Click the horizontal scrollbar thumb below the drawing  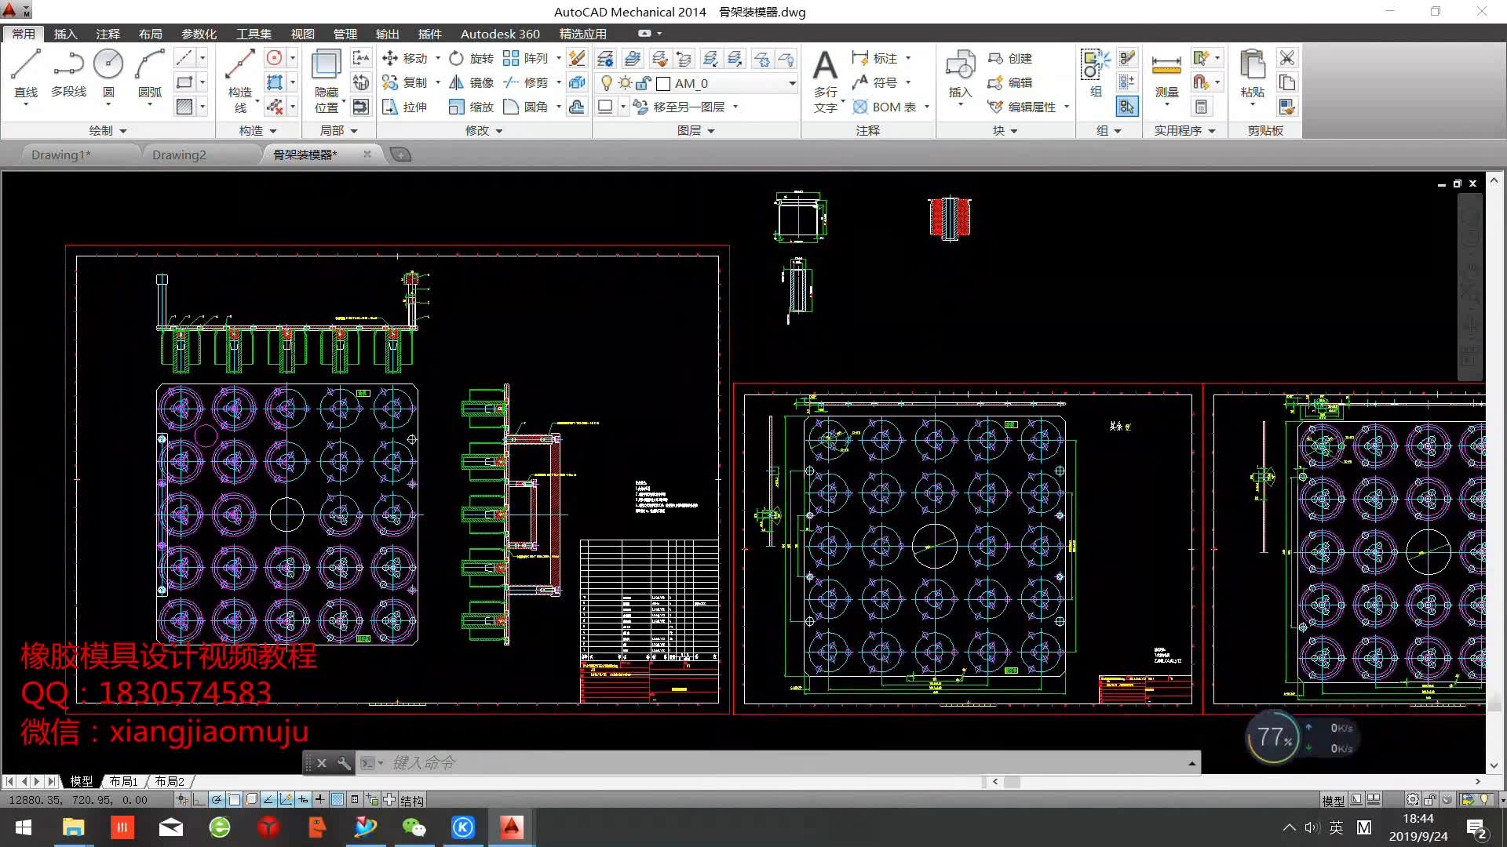coord(1013,781)
